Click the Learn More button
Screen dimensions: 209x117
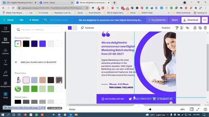(x=55, y=108)
